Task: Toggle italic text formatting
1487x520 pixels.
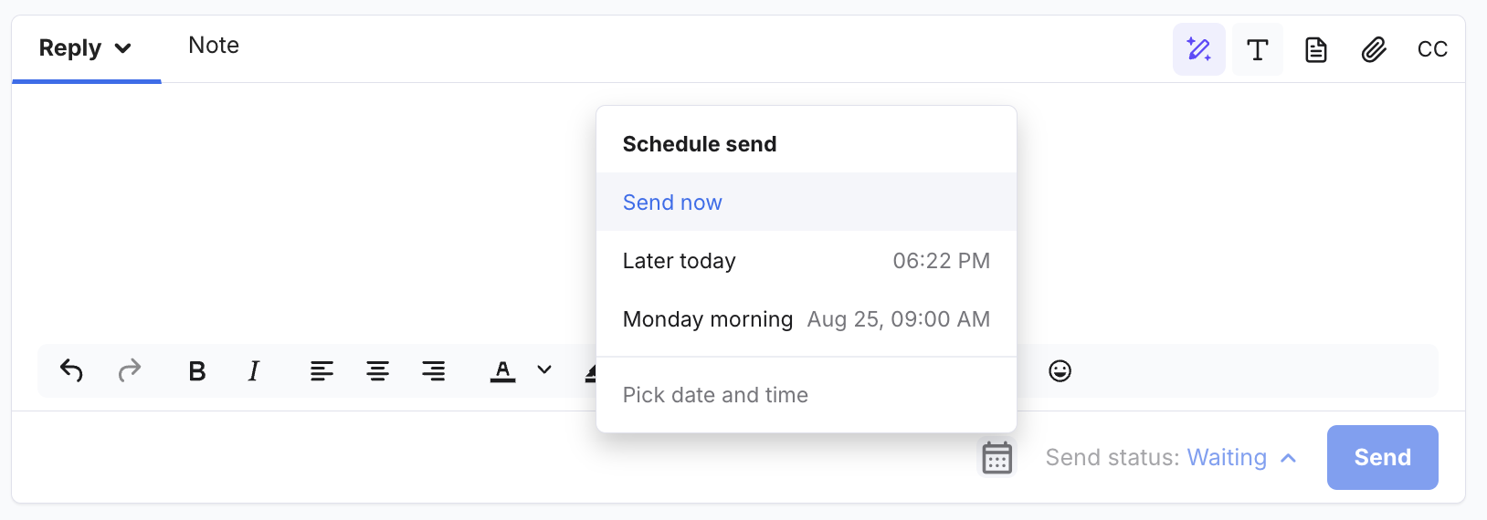Action: click(x=254, y=371)
